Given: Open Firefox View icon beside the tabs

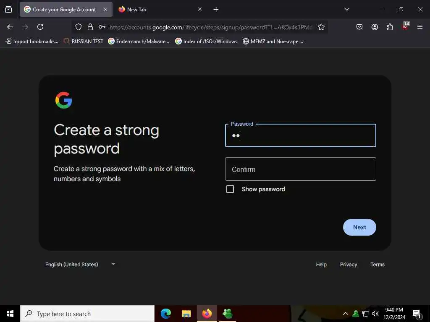Looking at the screenshot, I should (8, 9).
